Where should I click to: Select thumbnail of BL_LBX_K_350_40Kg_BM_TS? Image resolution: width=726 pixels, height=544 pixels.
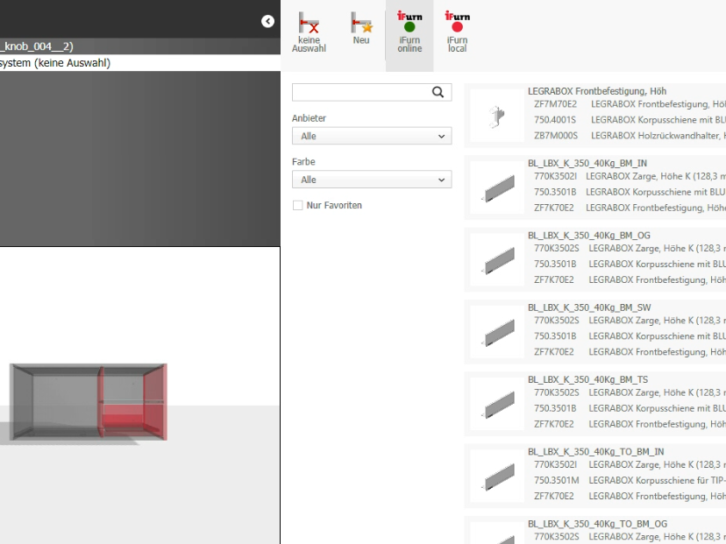[x=497, y=405]
